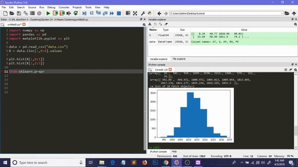The width and height of the screenshot is (298, 167).
Task: Step to the next line in debugger
Action: pyautogui.click(x=92, y=13)
